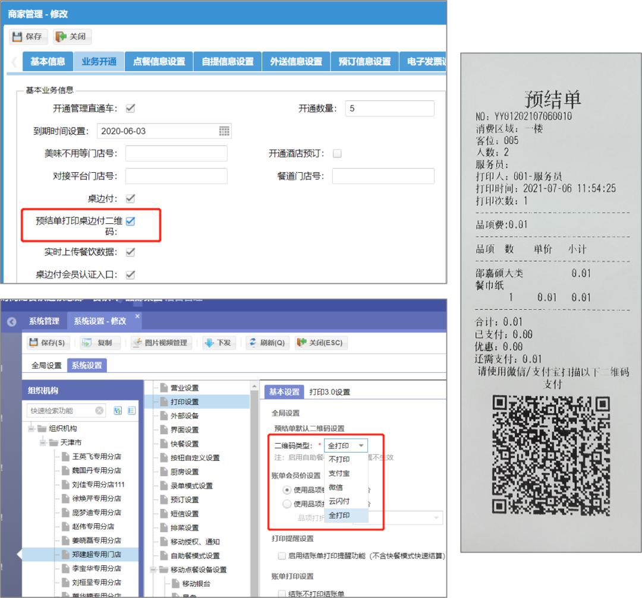
Task: Open the calendar picker icon for 到期时间设置
Action: [224, 131]
